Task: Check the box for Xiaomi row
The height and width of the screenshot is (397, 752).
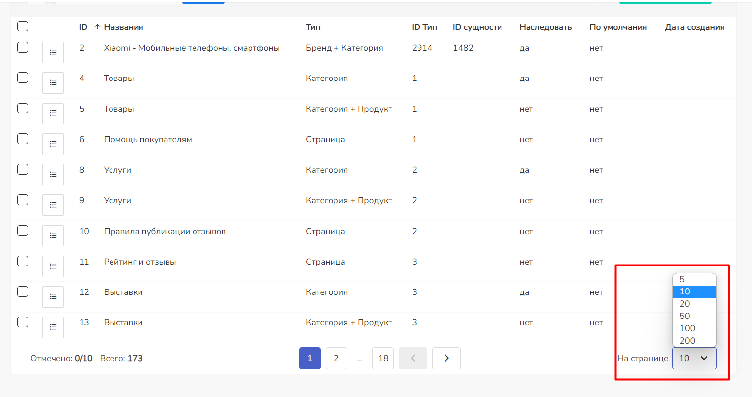Action: [23, 47]
